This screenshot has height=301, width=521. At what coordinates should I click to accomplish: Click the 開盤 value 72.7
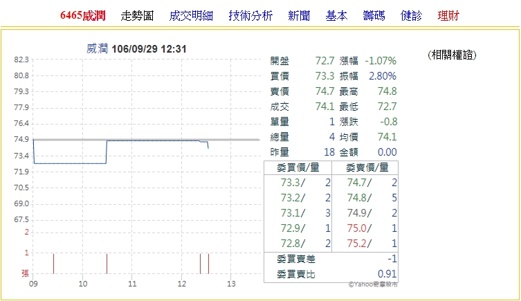point(325,61)
